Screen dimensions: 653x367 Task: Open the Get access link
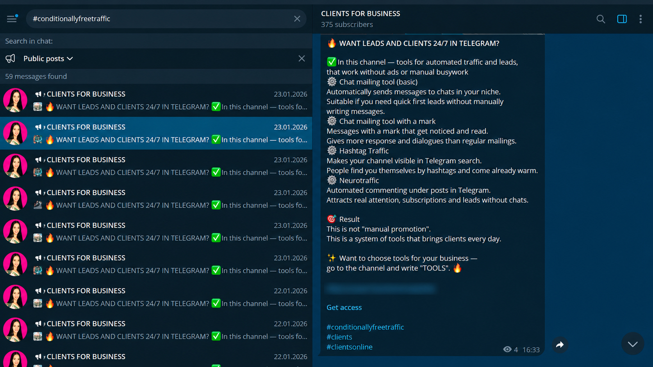pyautogui.click(x=344, y=307)
